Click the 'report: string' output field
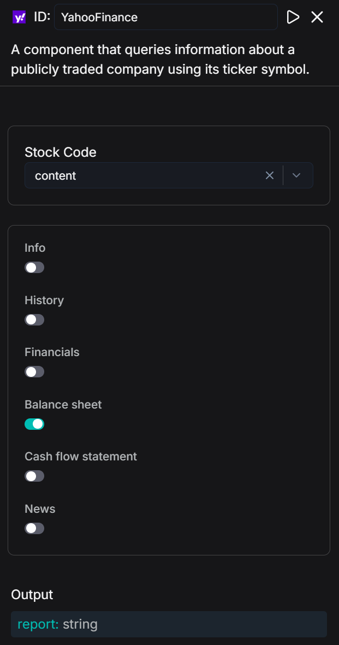This screenshot has width=339, height=645. (x=169, y=624)
